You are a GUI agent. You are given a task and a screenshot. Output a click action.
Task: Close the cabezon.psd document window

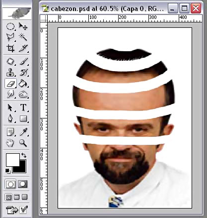pos(196,8)
